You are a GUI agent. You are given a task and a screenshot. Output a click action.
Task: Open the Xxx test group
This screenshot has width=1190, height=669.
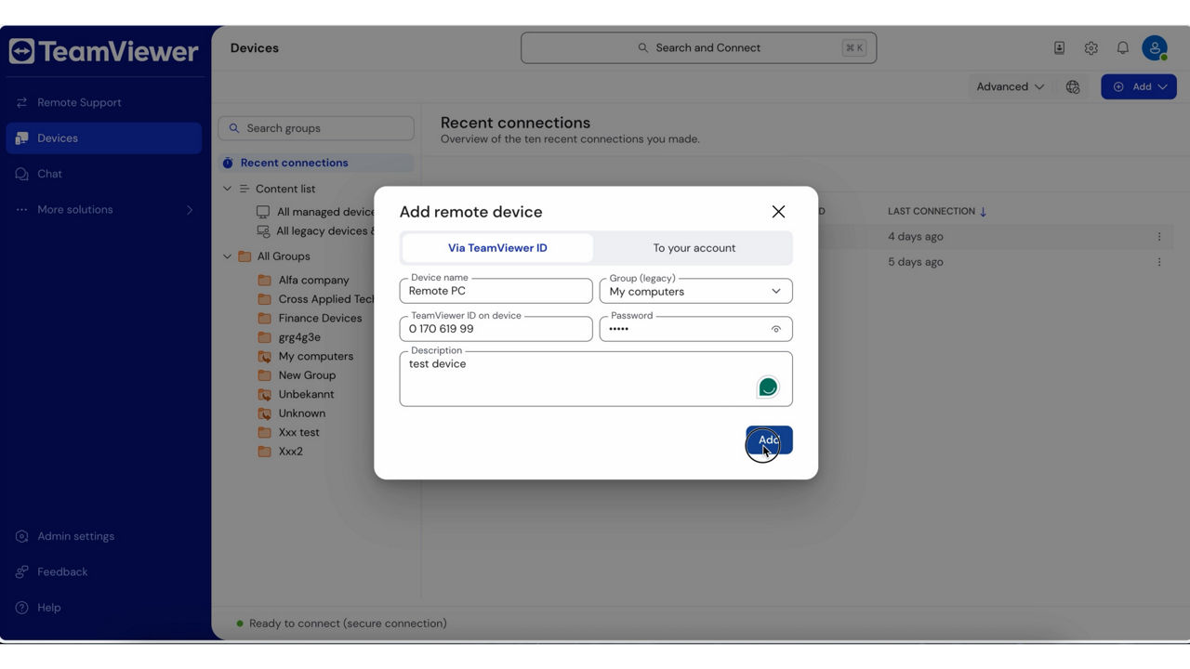(x=298, y=432)
